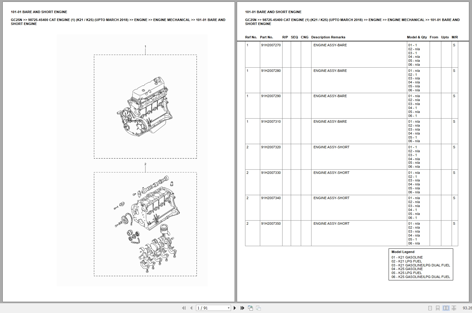Toggle continuous scrolling page layout
472x313 pixels.
(x=438, y=308)
